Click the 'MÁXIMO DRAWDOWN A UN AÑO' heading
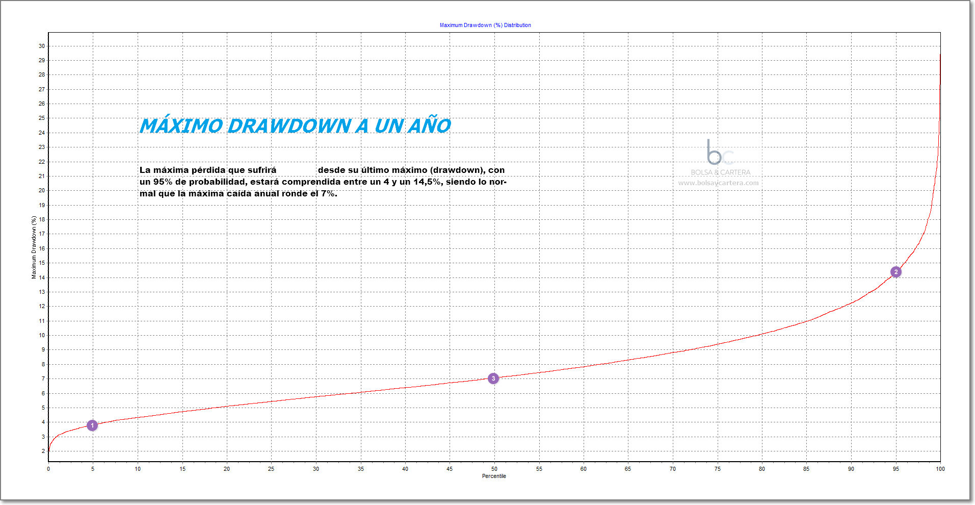The height and width of the screenshot is (505, 975). (x=295, y=125)
